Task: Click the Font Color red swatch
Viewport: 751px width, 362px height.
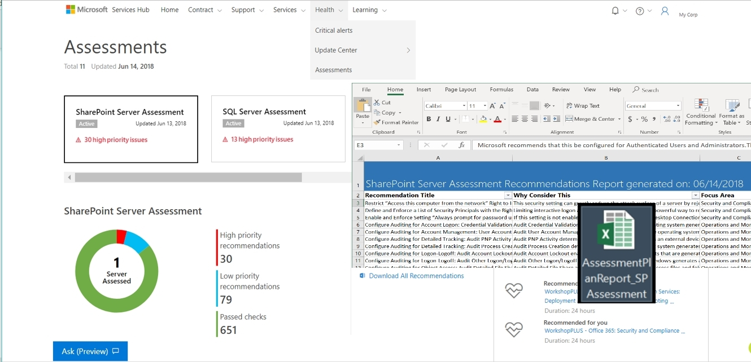Action: click(x=497, y=119)
